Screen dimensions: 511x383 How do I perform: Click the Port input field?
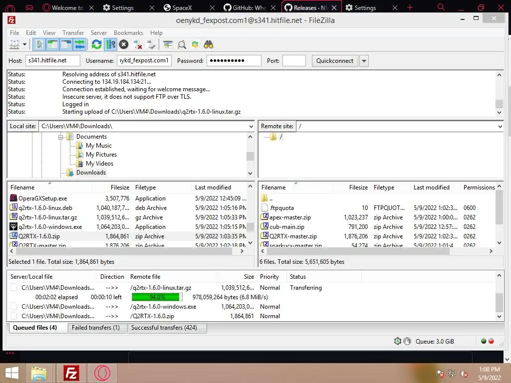(x=294, y=60)
